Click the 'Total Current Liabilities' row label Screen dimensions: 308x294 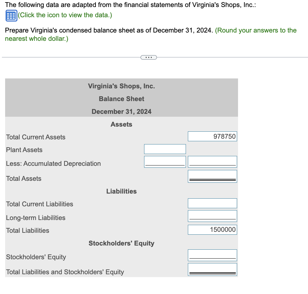point(40,204)
